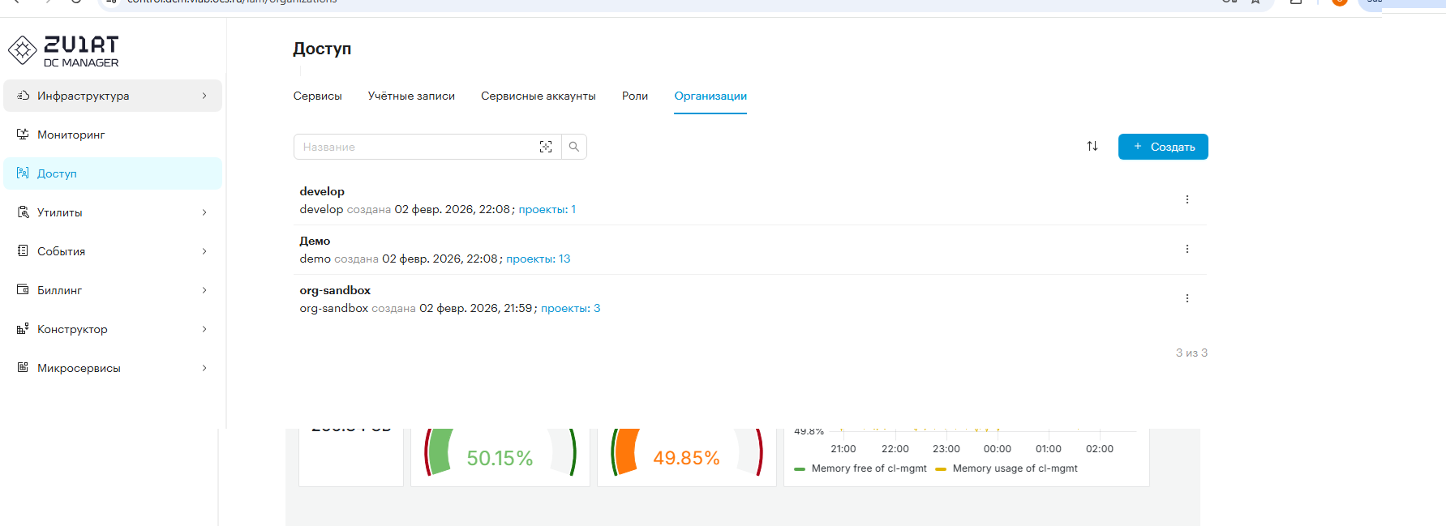Expand the Инфраструктура sidebar section
This screenshot has height=526, width=1446.
(113, 96)
